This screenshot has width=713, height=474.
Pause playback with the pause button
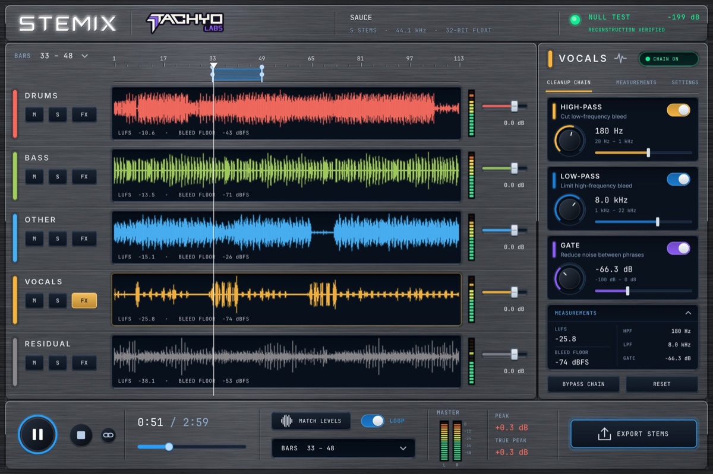[37, 434]
